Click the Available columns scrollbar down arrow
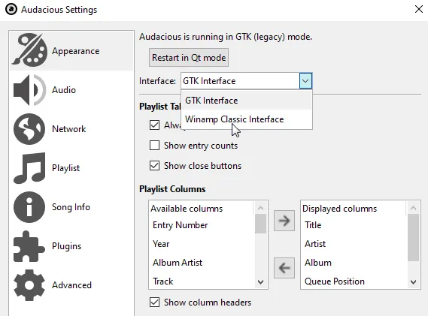The image size is (428, 316). [x=261, y=282]
